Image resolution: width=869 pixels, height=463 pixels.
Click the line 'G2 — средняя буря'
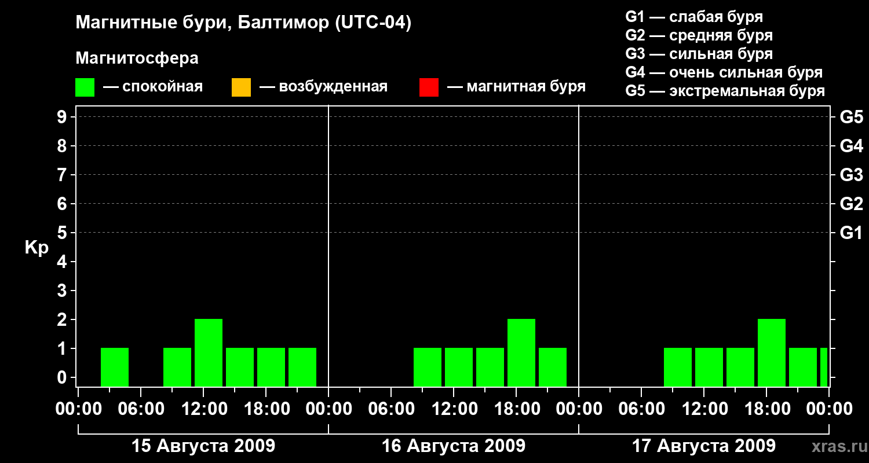pyautogui.click(x=699, y=35)
